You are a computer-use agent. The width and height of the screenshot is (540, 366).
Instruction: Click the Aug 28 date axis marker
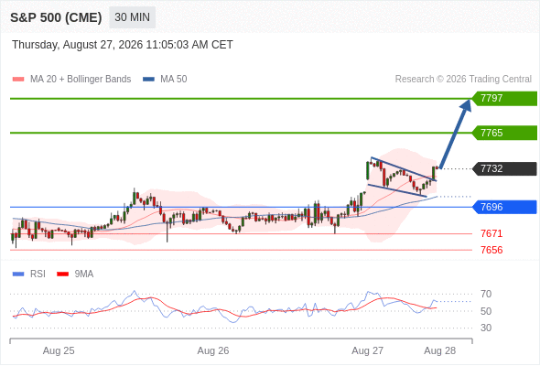440,350
